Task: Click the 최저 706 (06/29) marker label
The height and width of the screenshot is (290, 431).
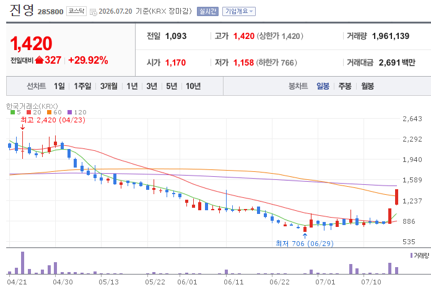Action: click(x=305, y=244)
